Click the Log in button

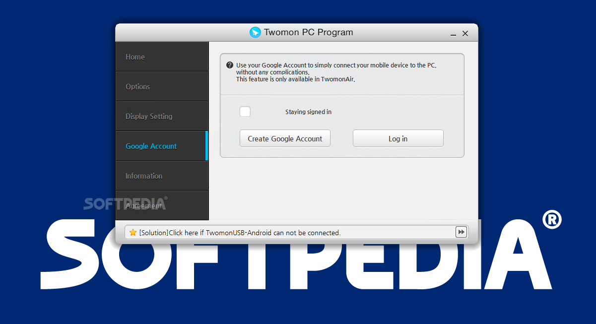click(x=398, y=138)
